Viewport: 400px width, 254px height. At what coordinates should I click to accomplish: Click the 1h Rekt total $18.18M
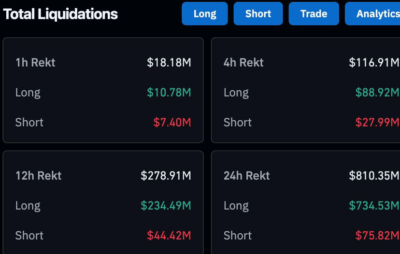pyautogui.click(x=169, y=62)
